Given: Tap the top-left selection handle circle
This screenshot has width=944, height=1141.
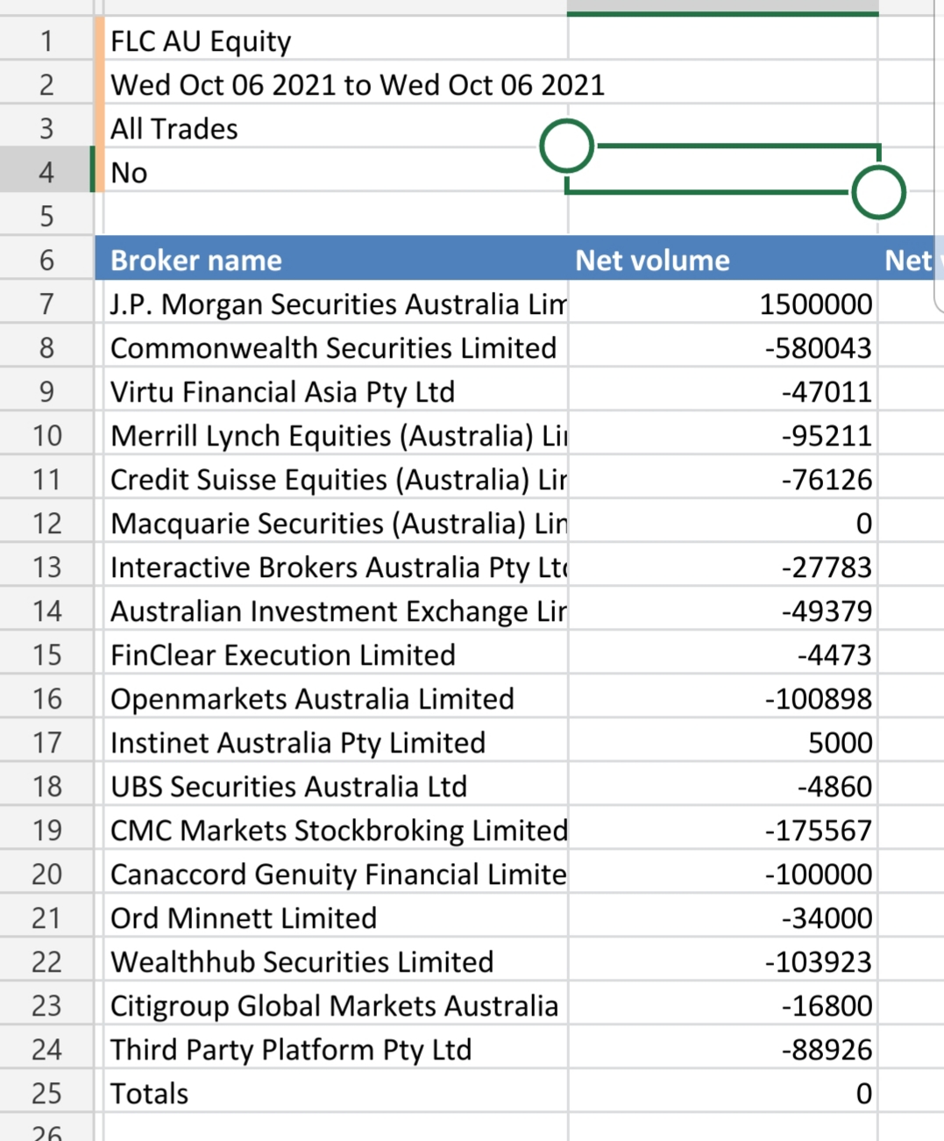Looking at the screenshot, I should point(567,146).
